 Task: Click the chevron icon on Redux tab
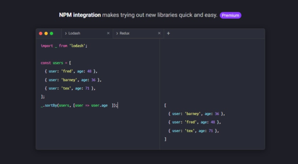pyautogui.click(x=117, y=33)
